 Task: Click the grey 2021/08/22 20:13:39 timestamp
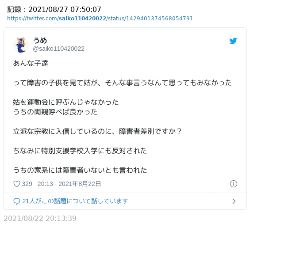[40, 218]
